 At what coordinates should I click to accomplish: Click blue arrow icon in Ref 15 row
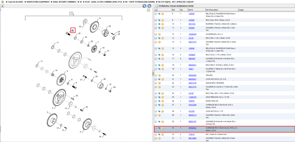[159, 48]
